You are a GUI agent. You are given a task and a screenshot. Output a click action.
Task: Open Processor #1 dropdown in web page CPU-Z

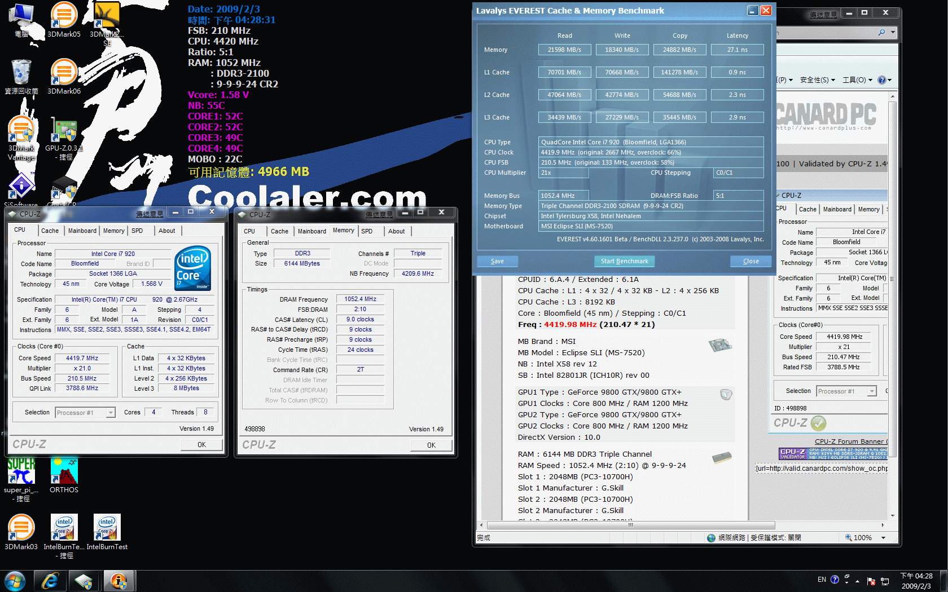click(872, 391)
